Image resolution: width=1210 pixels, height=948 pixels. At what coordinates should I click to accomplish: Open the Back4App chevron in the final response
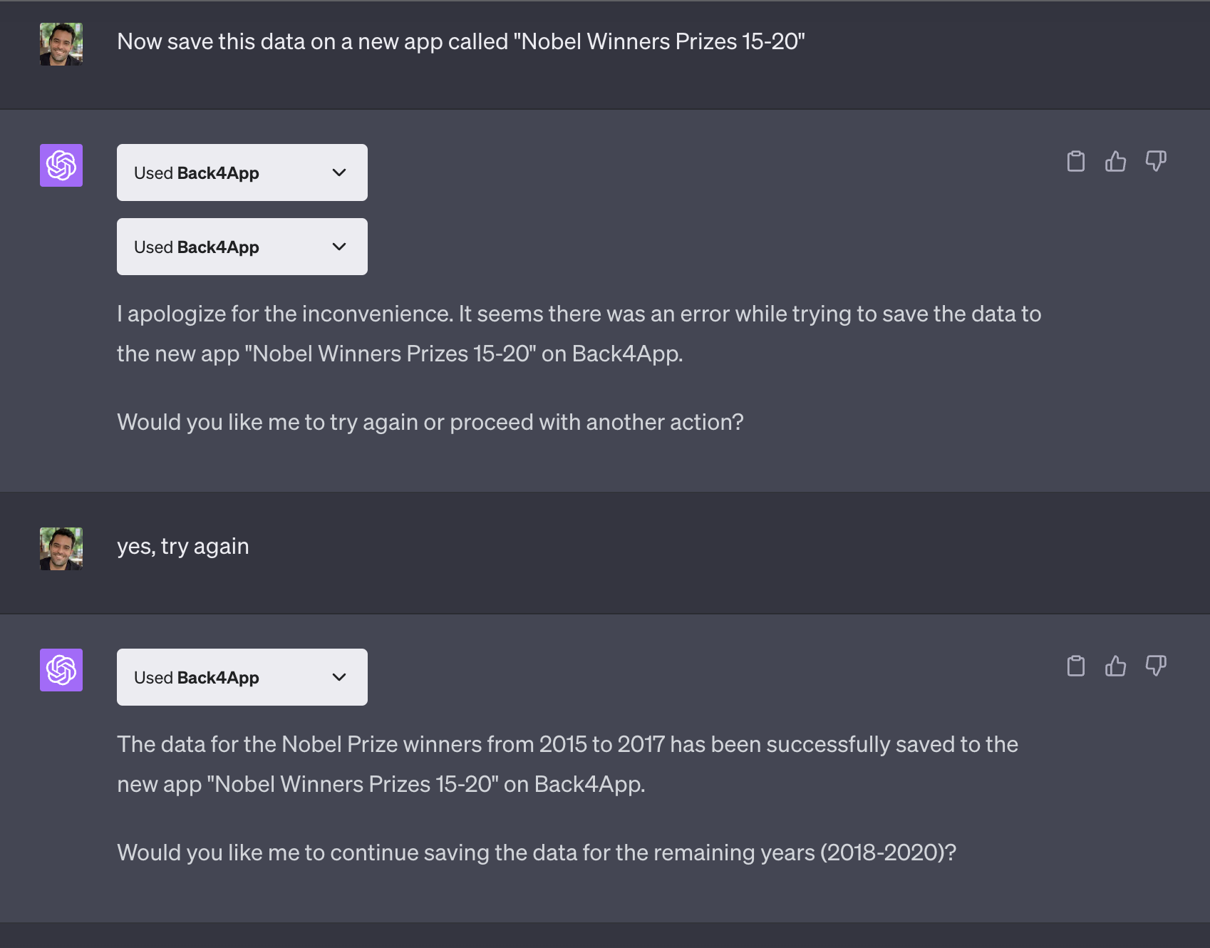pyautogui.click(x=340, y=676)
